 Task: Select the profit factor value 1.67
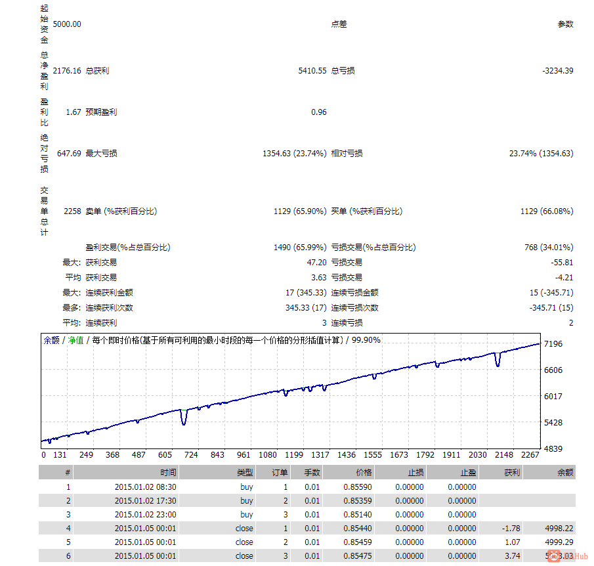(x=74, y=112)
